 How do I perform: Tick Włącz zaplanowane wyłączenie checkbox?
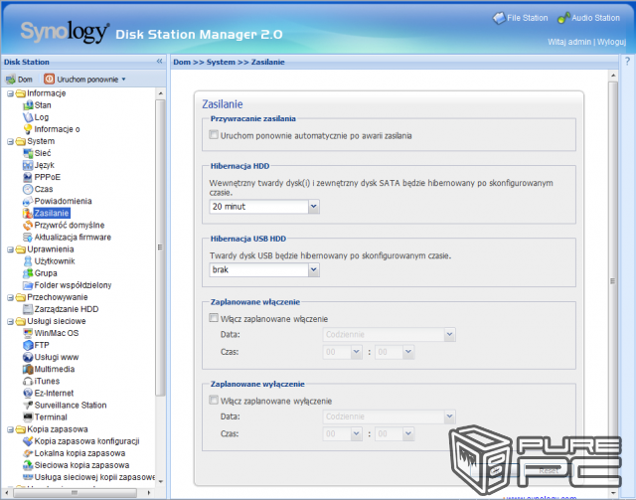click(x=214, y=401)
